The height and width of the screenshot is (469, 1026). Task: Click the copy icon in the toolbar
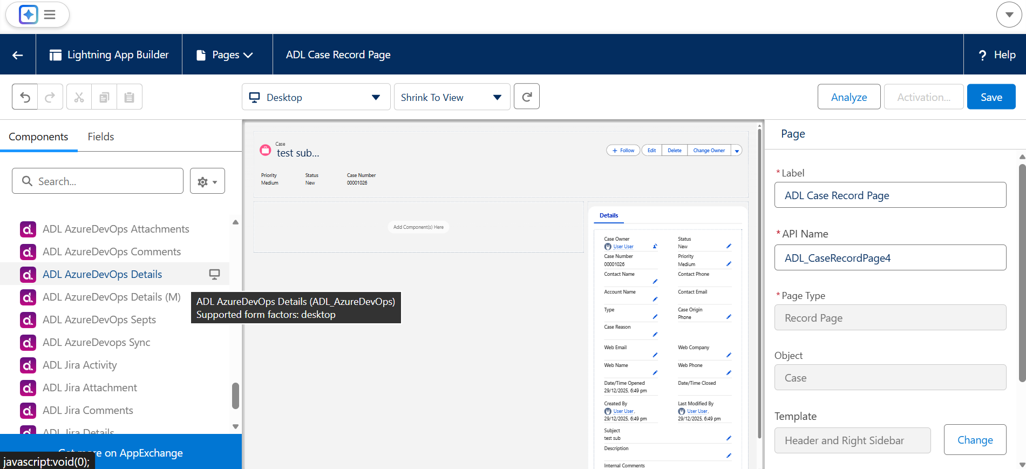point(104,97)
